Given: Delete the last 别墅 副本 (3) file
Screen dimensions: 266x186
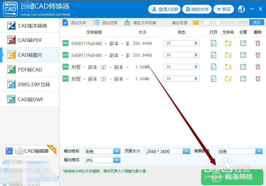Looking at the screenshot, I should pos(258,79).
